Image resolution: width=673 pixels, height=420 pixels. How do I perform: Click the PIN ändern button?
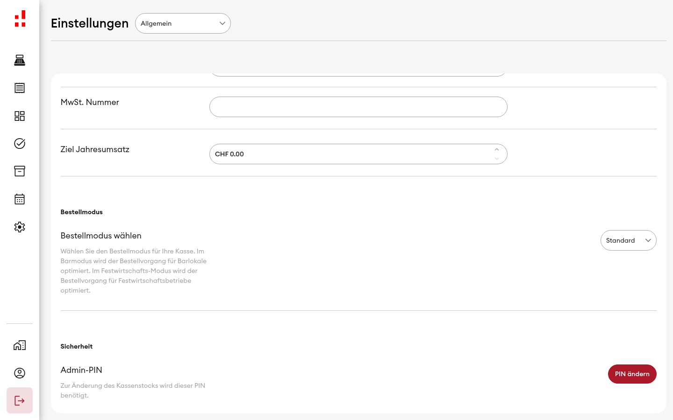point(632,374)
